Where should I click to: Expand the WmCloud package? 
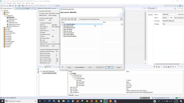click(x=3, y=35)
